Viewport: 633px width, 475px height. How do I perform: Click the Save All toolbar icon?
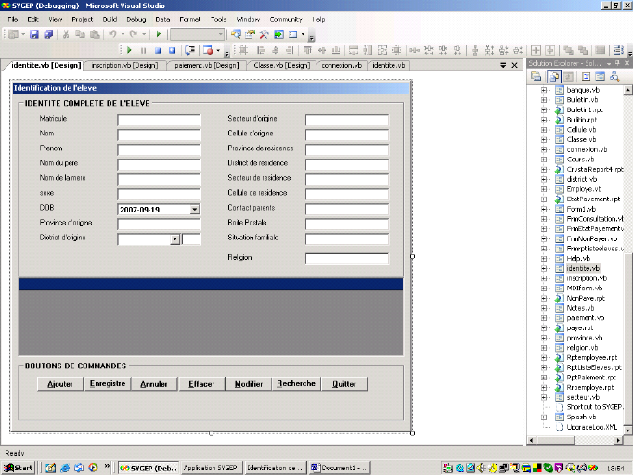(x=47, y=34)
